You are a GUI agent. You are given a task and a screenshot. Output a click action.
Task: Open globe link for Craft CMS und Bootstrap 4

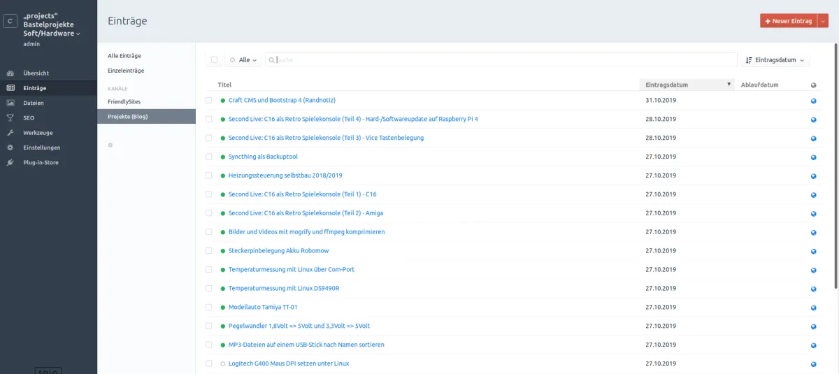(814, 100)
